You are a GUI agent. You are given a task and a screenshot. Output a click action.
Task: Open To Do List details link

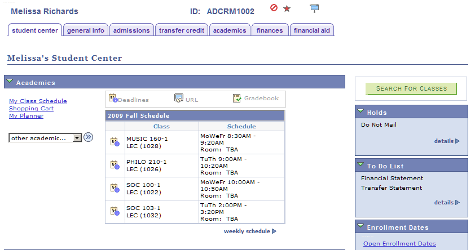coord(444,203)
